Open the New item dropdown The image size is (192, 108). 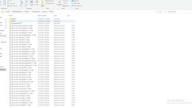point(50,1)
